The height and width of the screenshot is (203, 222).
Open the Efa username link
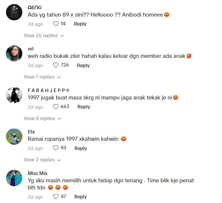click(x=31, y=132)
